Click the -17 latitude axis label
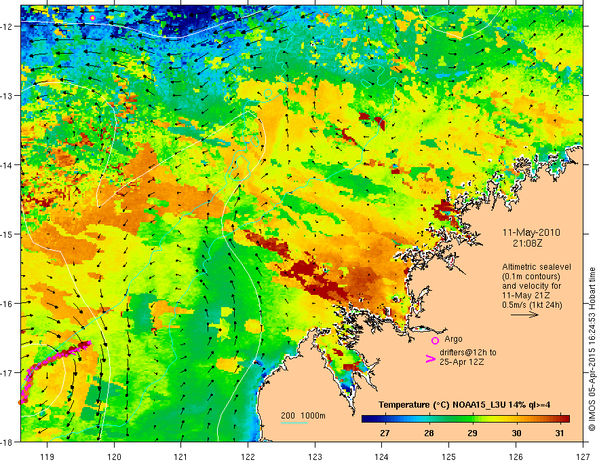The width and height of the screenshot is (597, 462). pyautogui.click(x=8, y=373)
